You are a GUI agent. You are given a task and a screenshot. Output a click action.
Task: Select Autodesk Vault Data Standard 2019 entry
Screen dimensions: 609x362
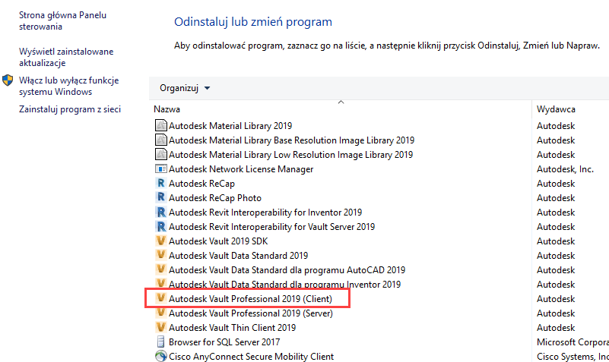tap(238, 256)
